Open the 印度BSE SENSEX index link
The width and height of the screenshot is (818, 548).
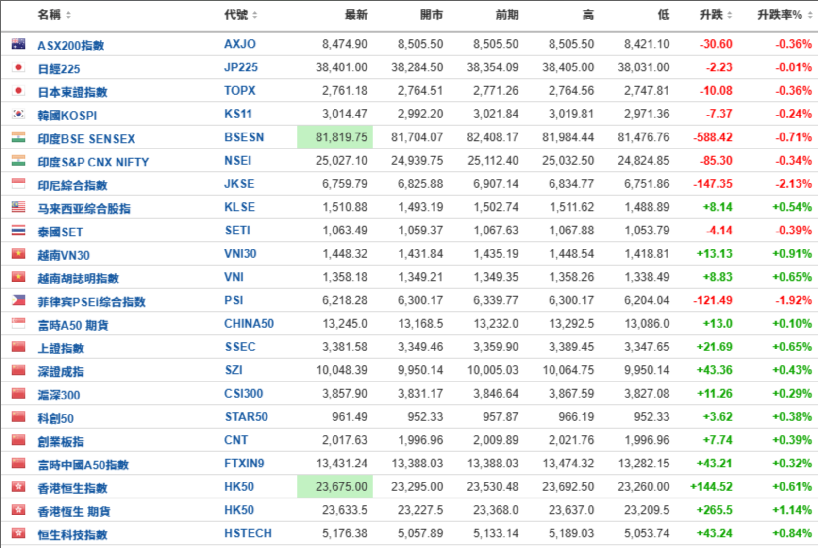86,139
